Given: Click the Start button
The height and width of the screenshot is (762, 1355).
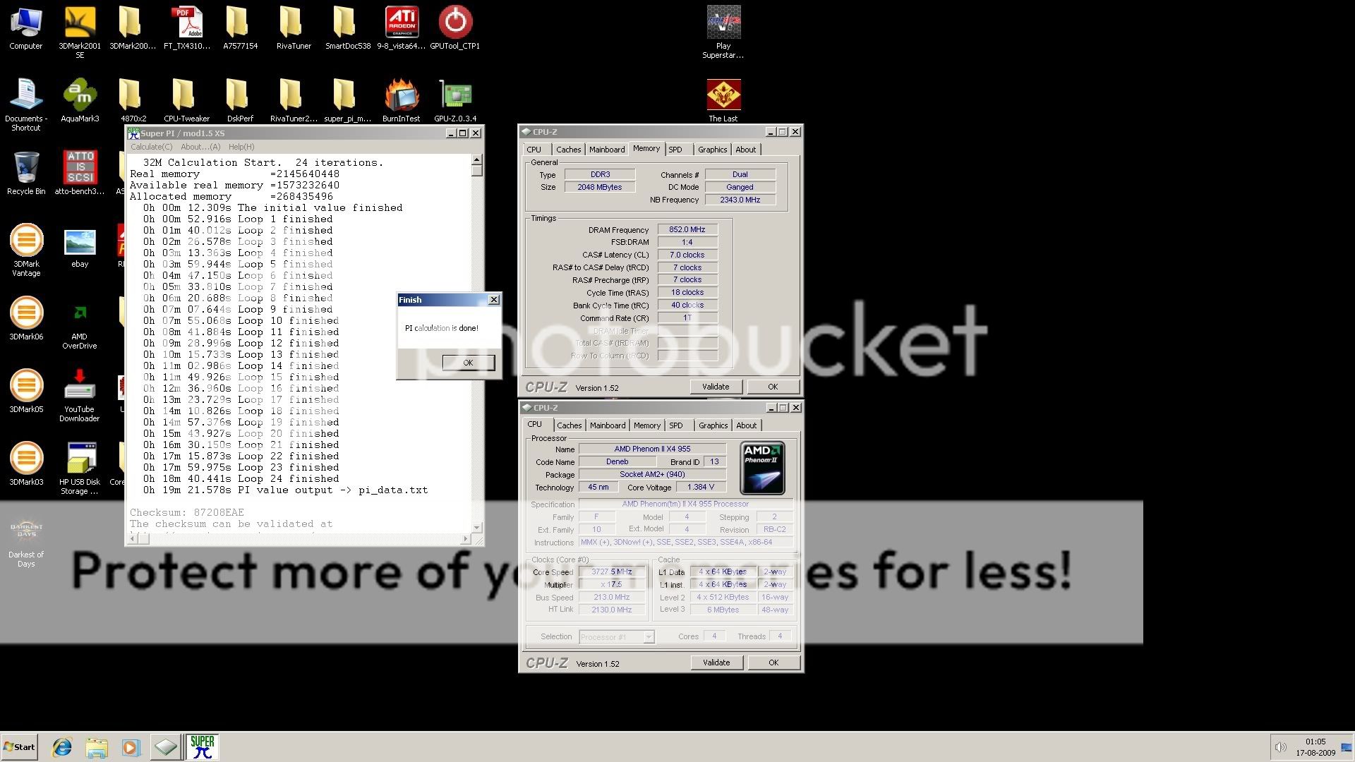Looking at the screenshot, I should click(x=19, y=746).
